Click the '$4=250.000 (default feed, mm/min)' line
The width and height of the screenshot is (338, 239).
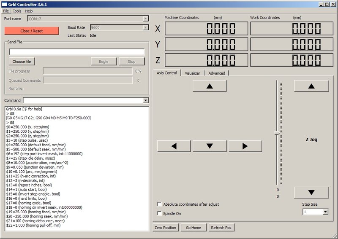[x=36, y=145]
